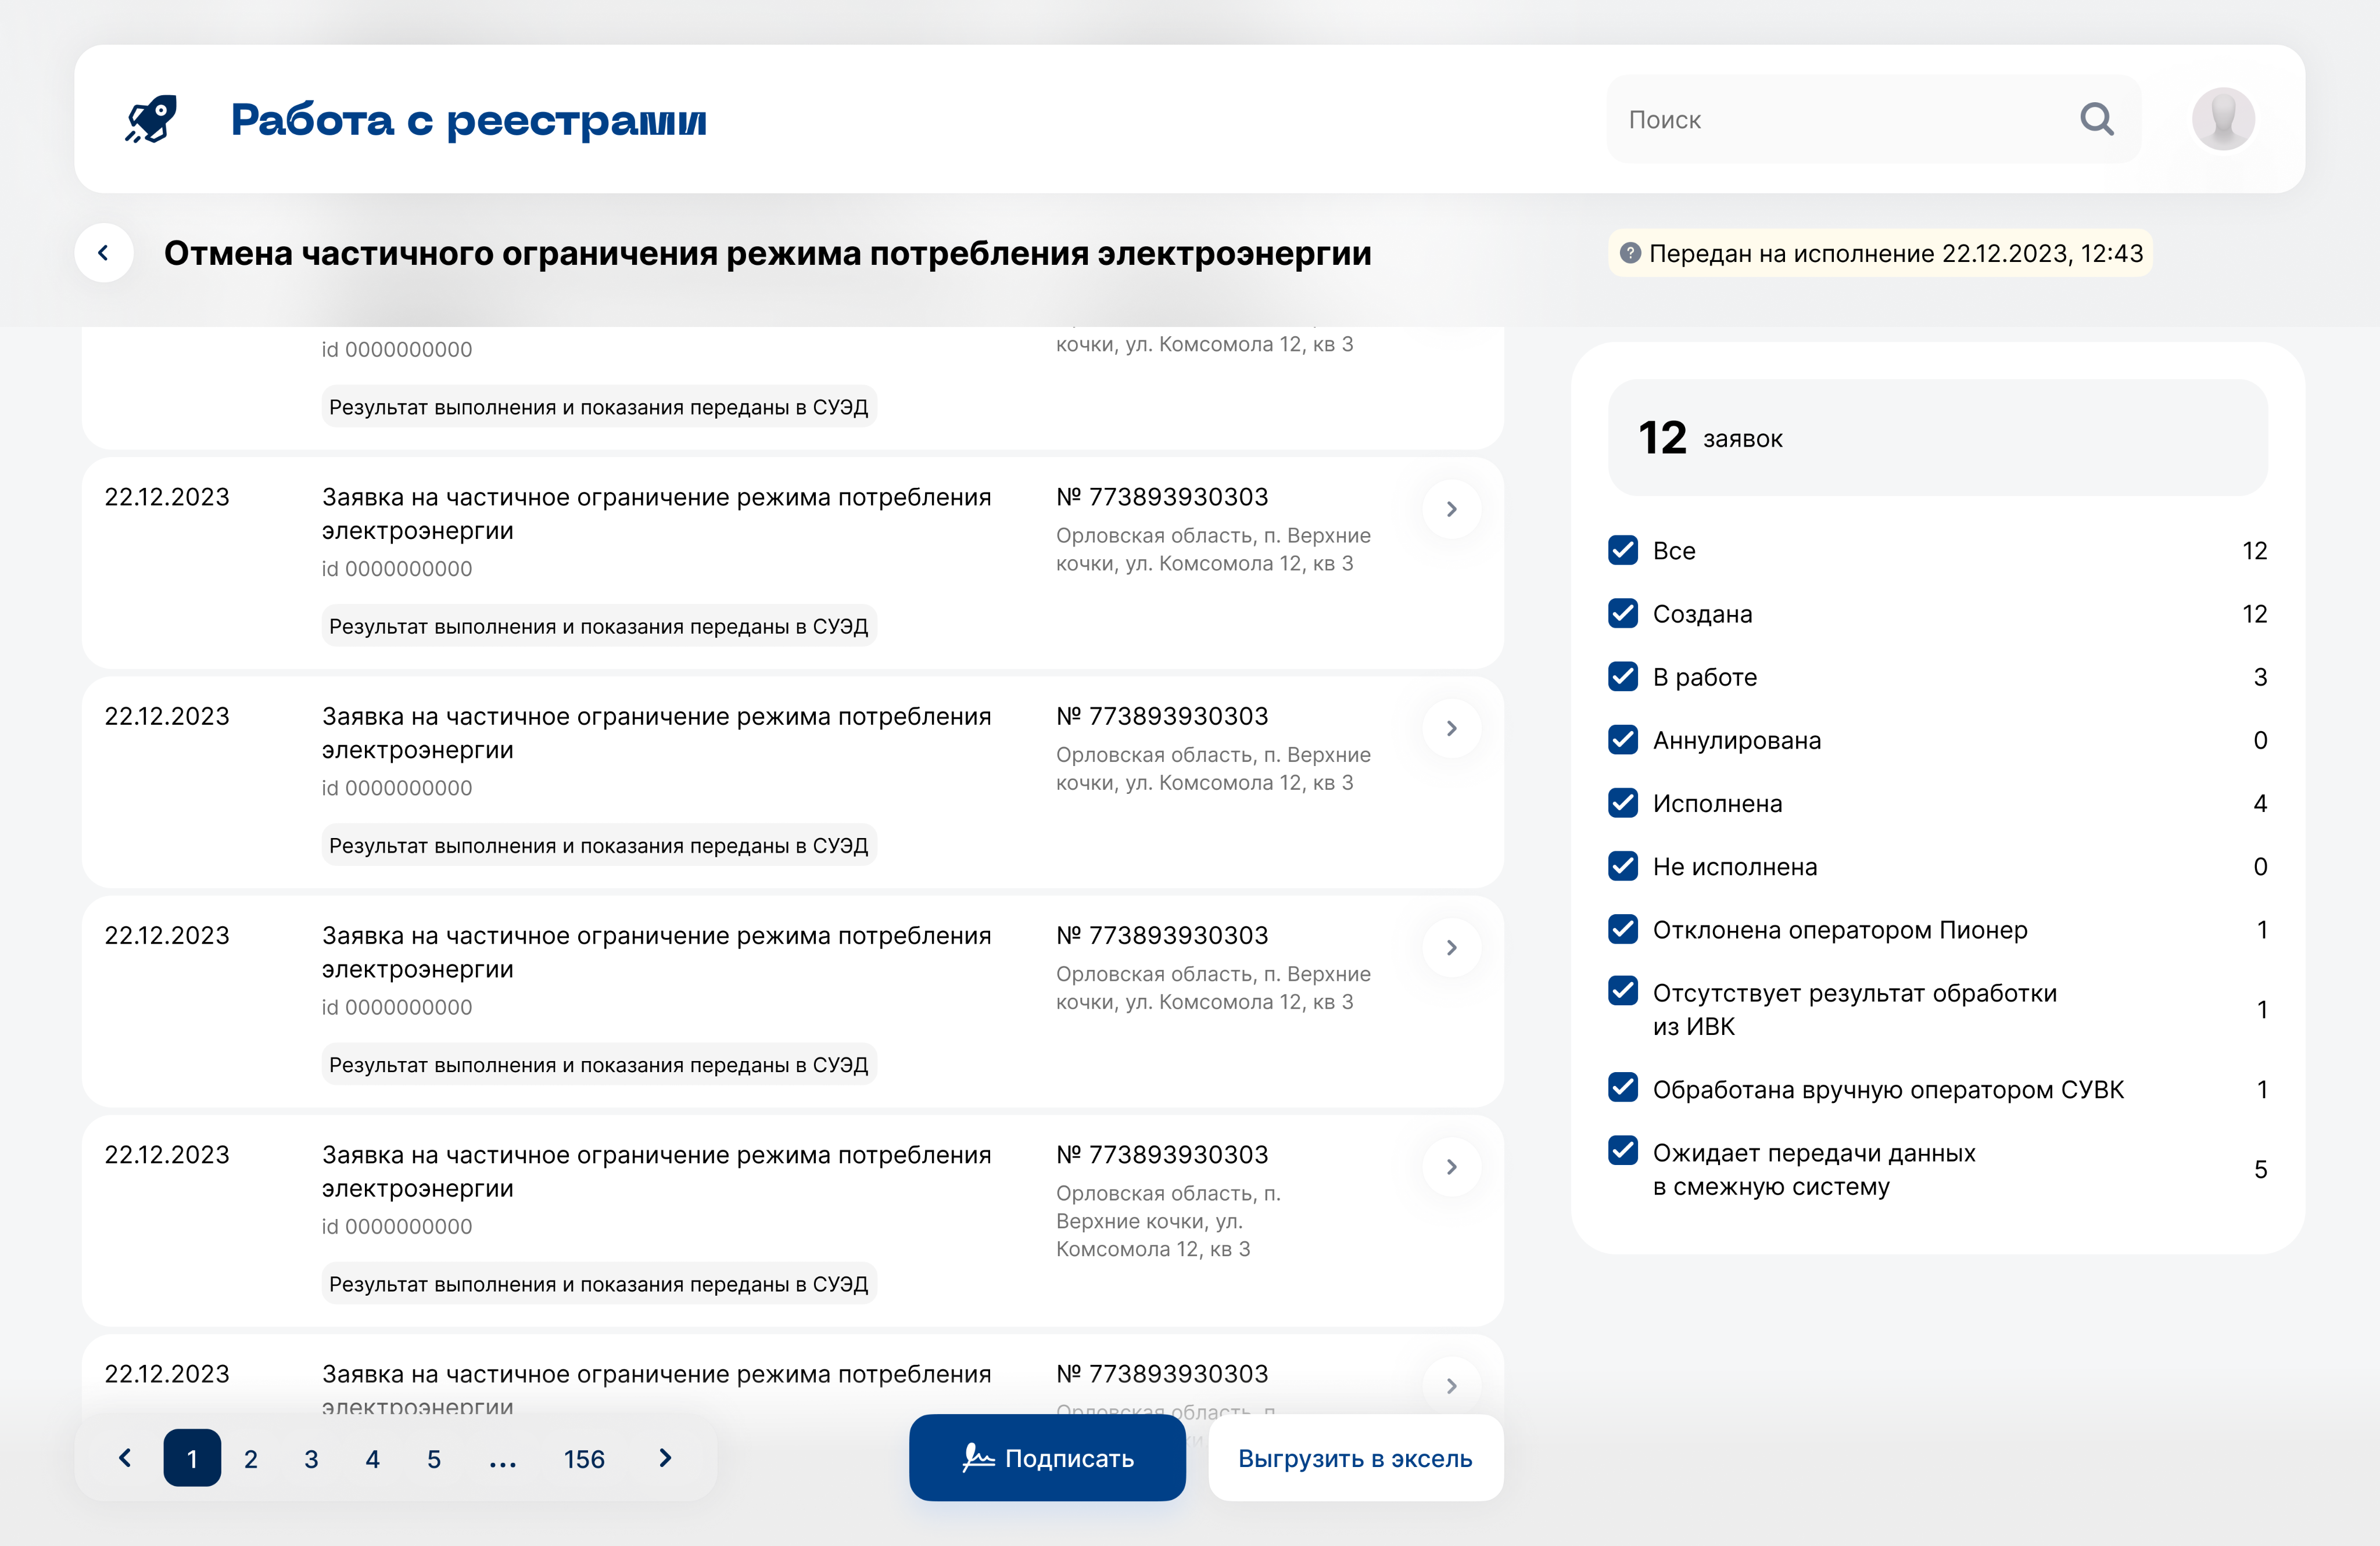Go to next page arrow in pagination
Screen dimensions: 2380x1546
pos(665,1458)
